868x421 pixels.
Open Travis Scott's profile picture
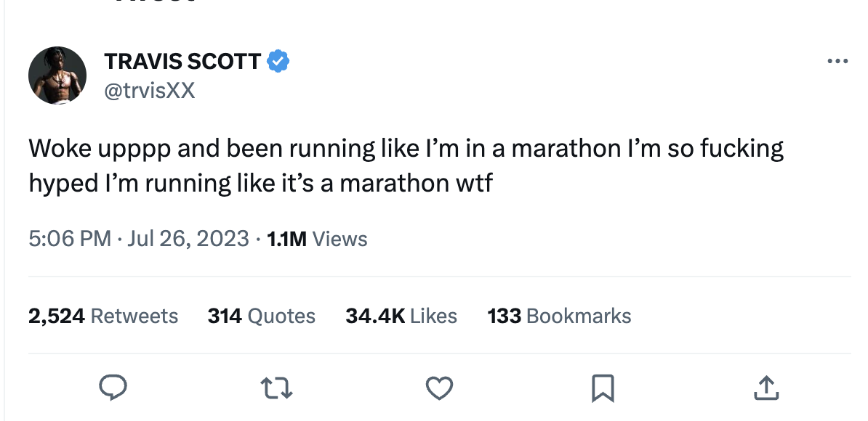point(57,75)
